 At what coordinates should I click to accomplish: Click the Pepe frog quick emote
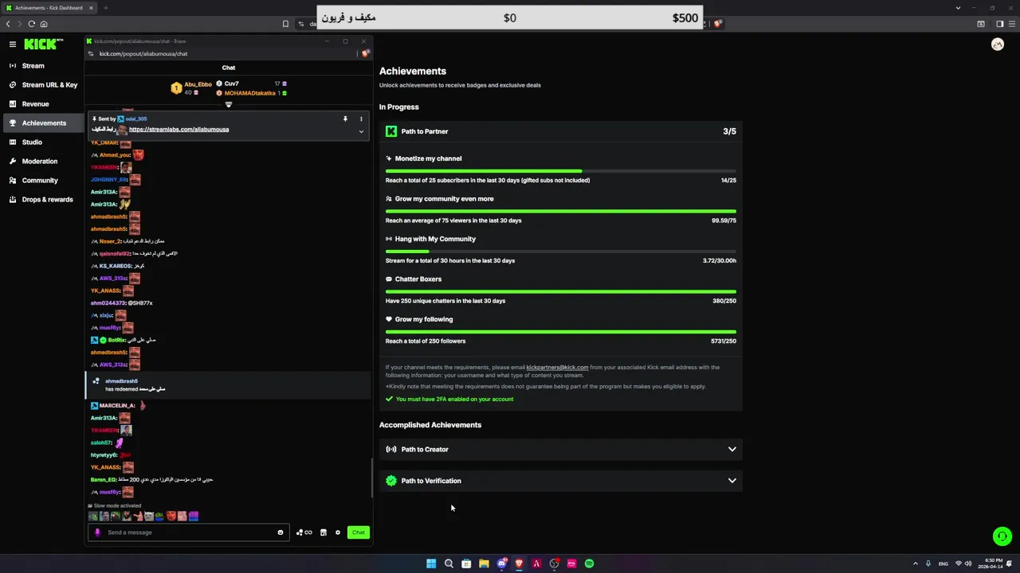point(159,516)
